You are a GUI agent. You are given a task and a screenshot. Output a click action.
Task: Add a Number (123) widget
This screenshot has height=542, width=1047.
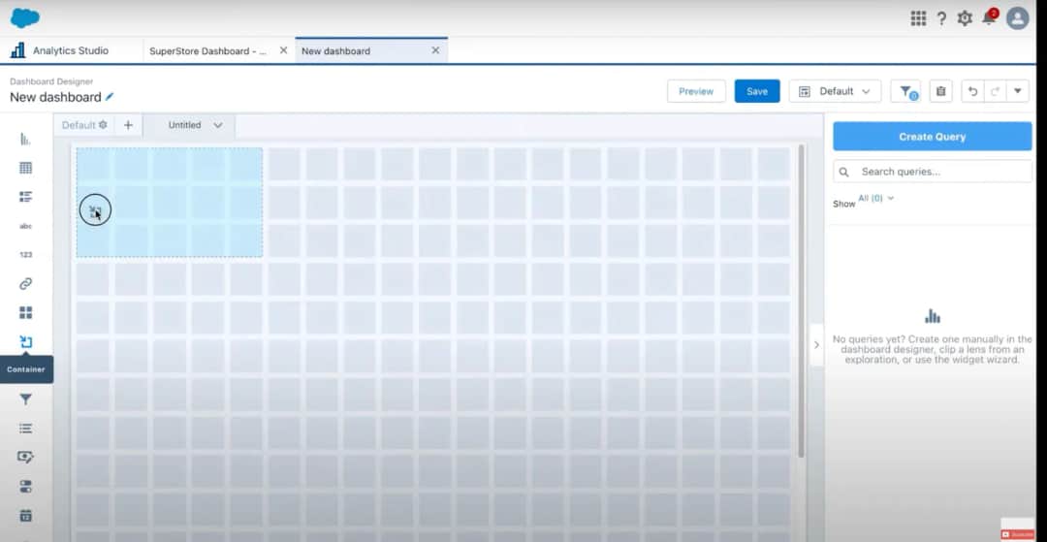[25, 254]
